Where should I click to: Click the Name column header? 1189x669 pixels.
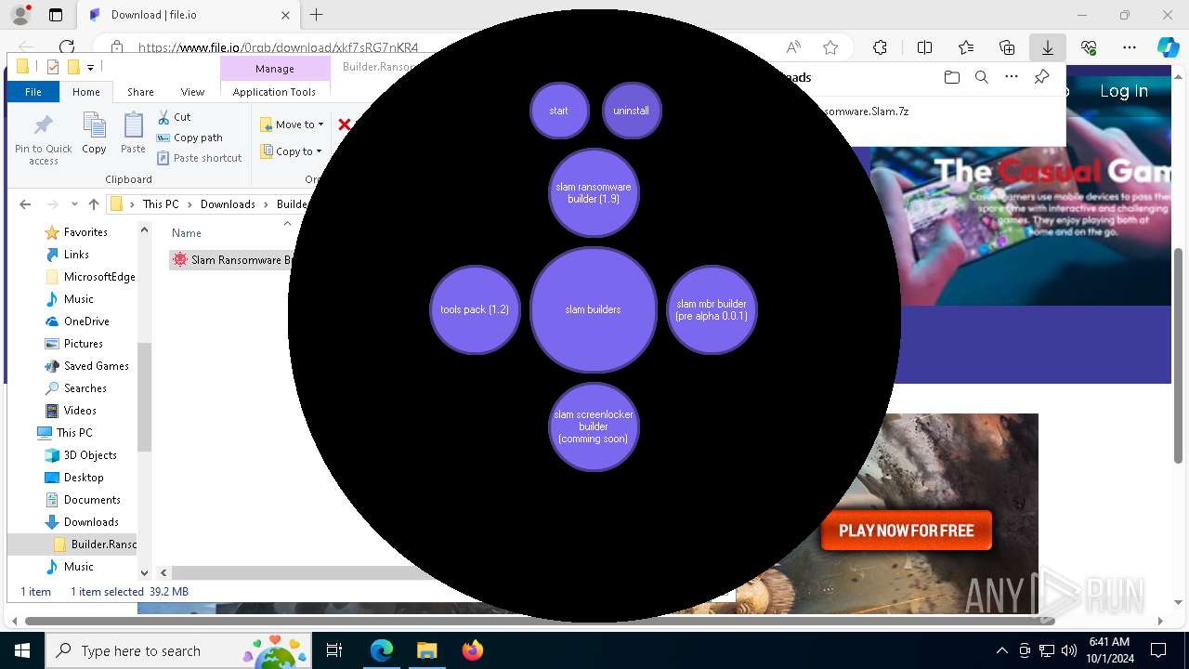[x=187, y=233]
